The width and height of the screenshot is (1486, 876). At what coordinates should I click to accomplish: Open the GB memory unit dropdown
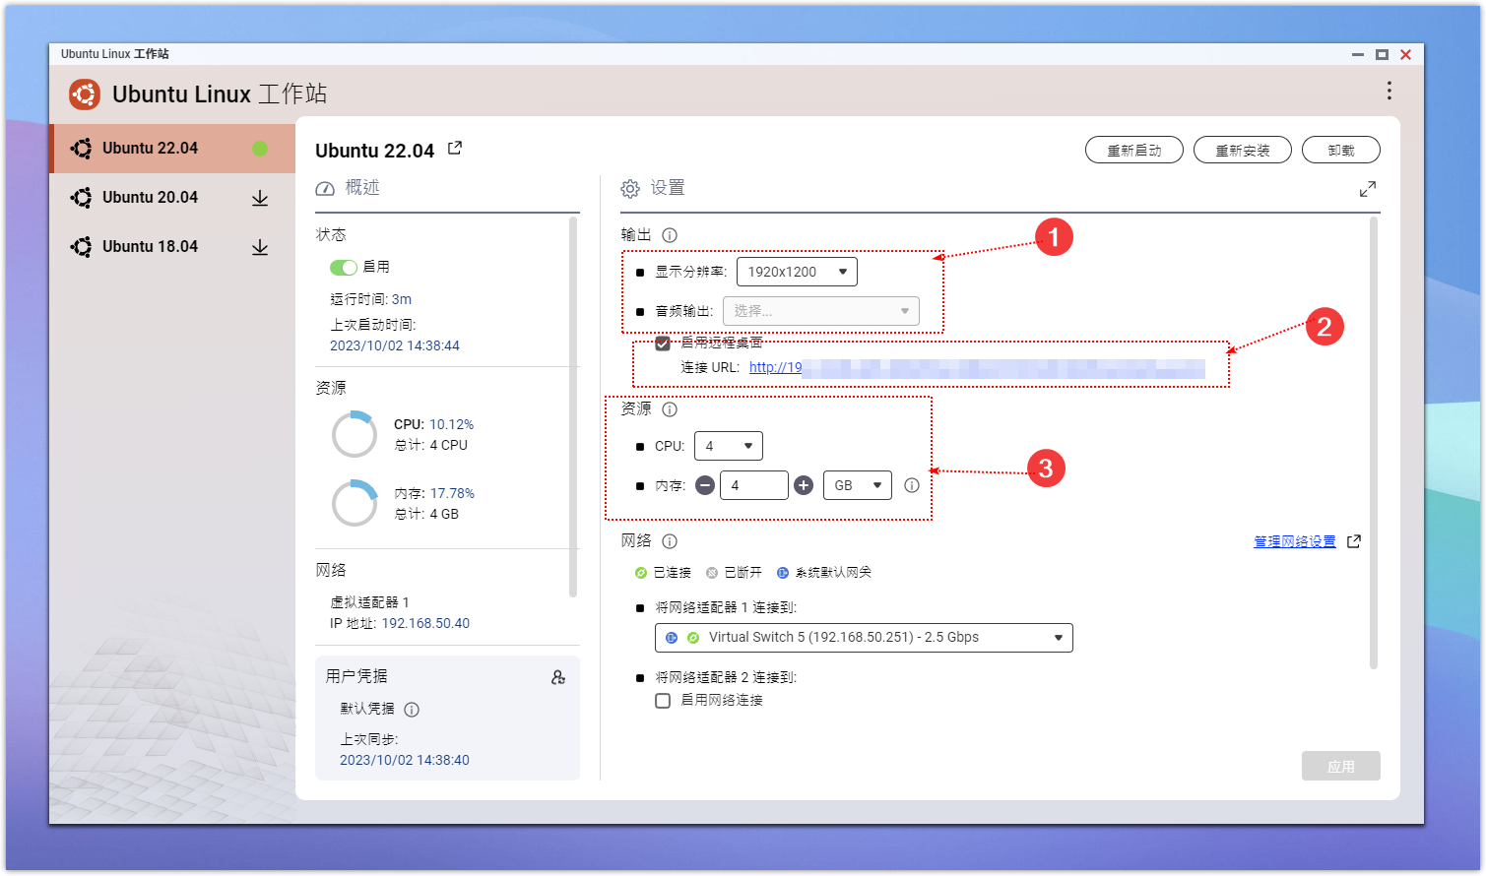(858, 485)
